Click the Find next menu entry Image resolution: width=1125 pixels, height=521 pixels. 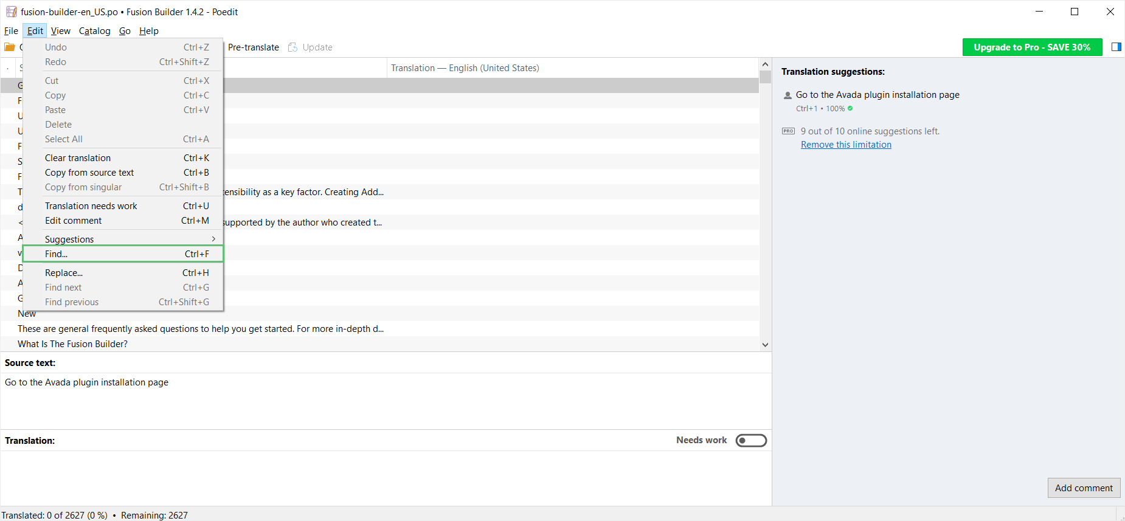tap(123, 287)
